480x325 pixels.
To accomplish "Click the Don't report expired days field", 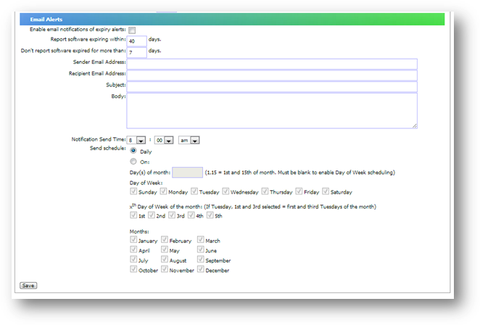I will pos(137,52).
